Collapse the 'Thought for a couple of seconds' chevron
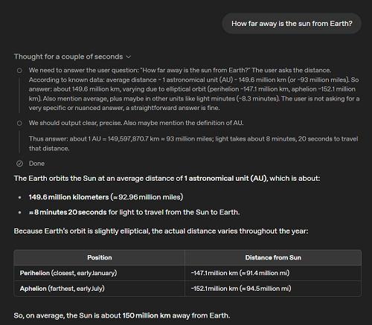The image size is (372, 325). click(x=128, y=57)
